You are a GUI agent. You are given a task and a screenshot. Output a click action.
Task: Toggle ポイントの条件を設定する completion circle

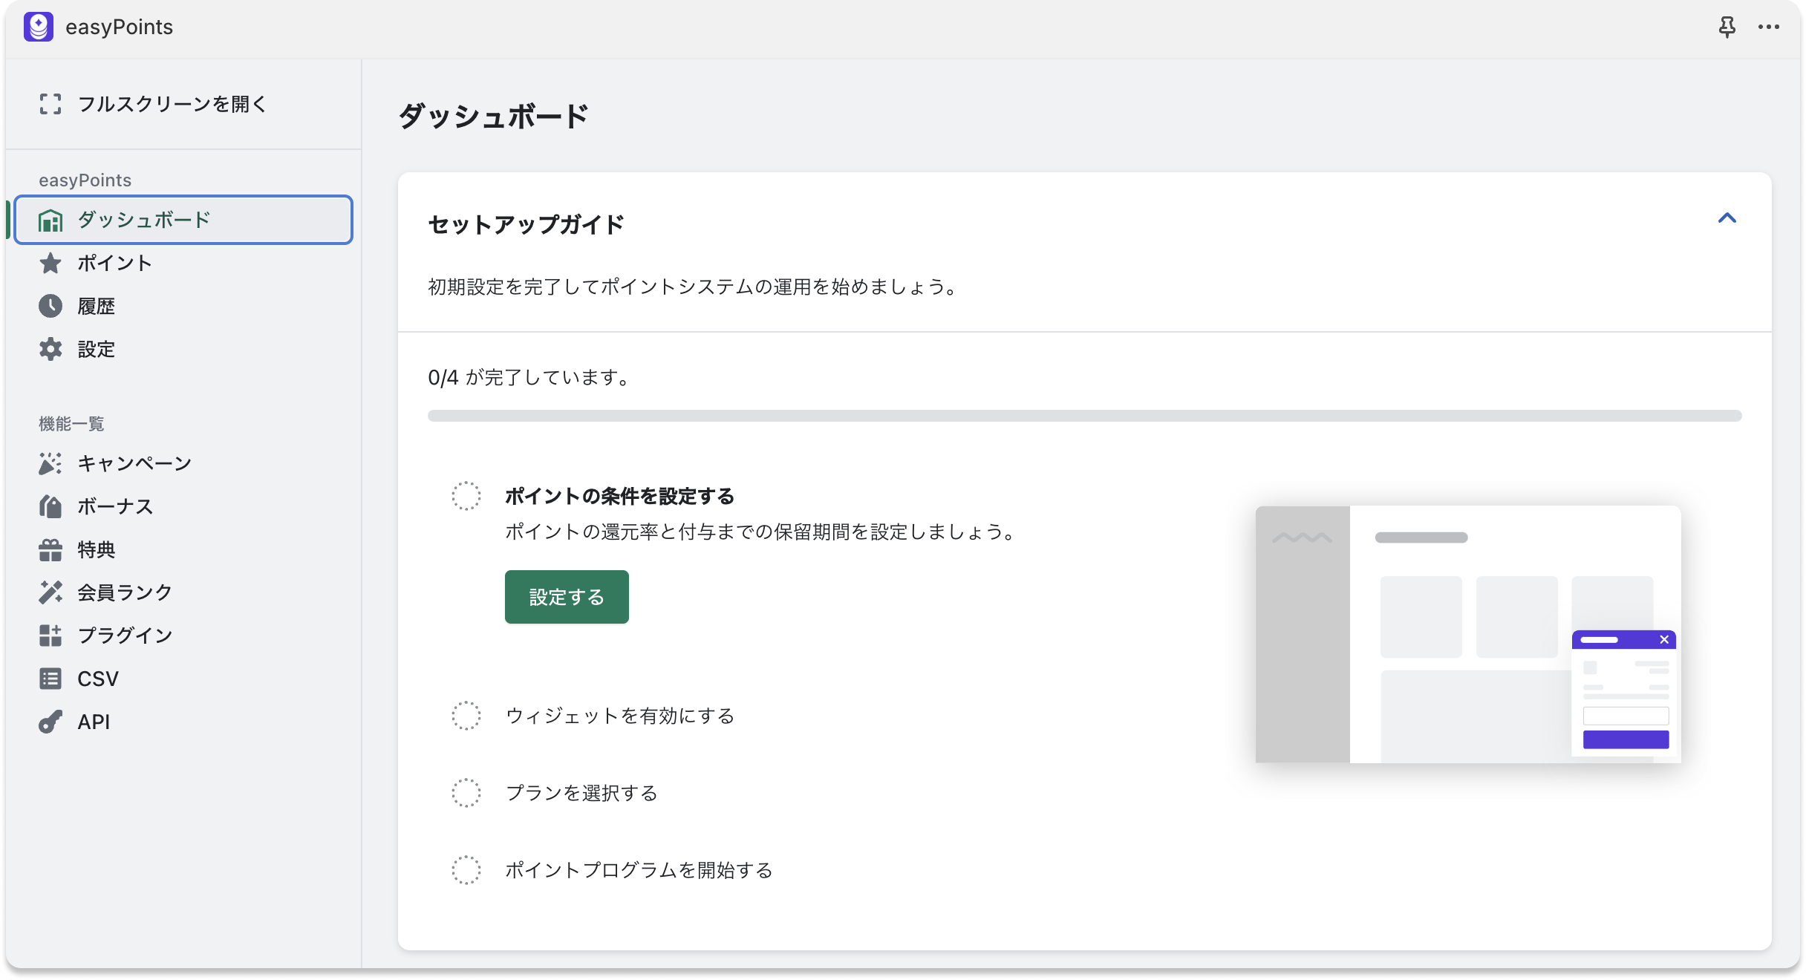click(466, 496)
